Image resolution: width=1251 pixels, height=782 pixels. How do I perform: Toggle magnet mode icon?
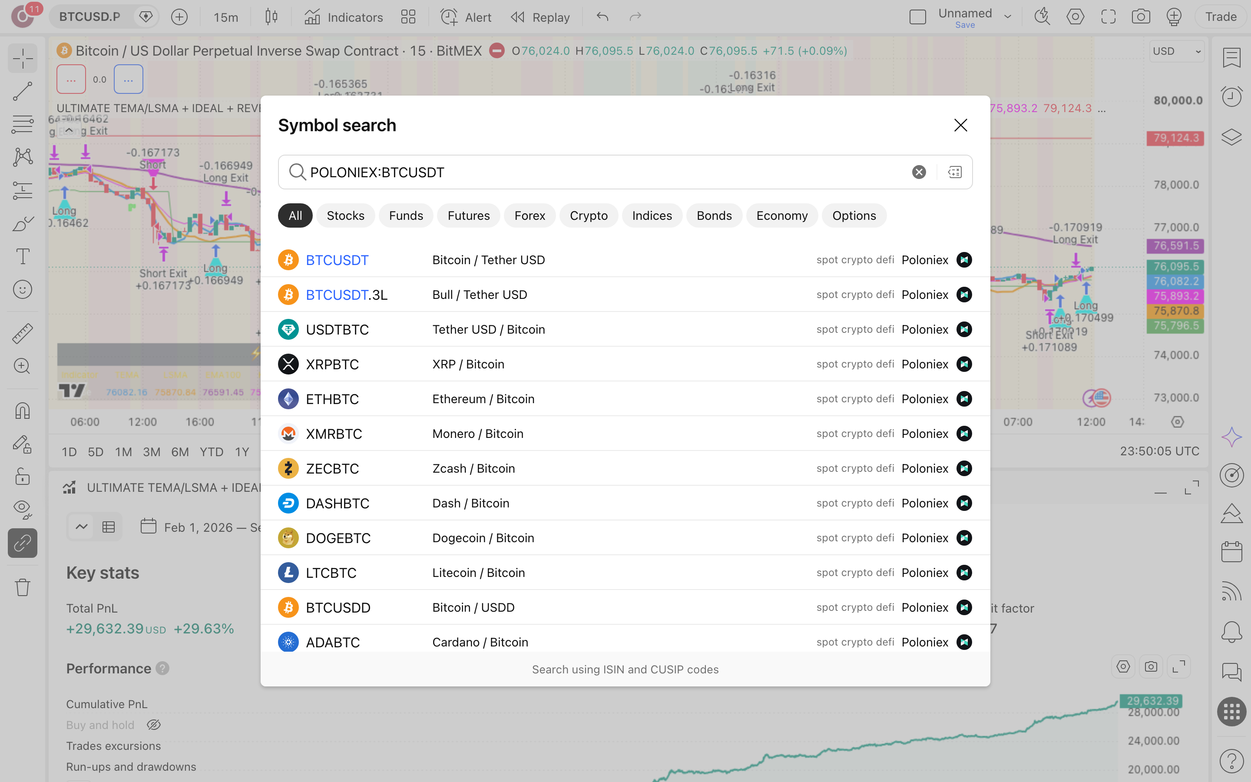pyautogui.click(x=22, y=411)
